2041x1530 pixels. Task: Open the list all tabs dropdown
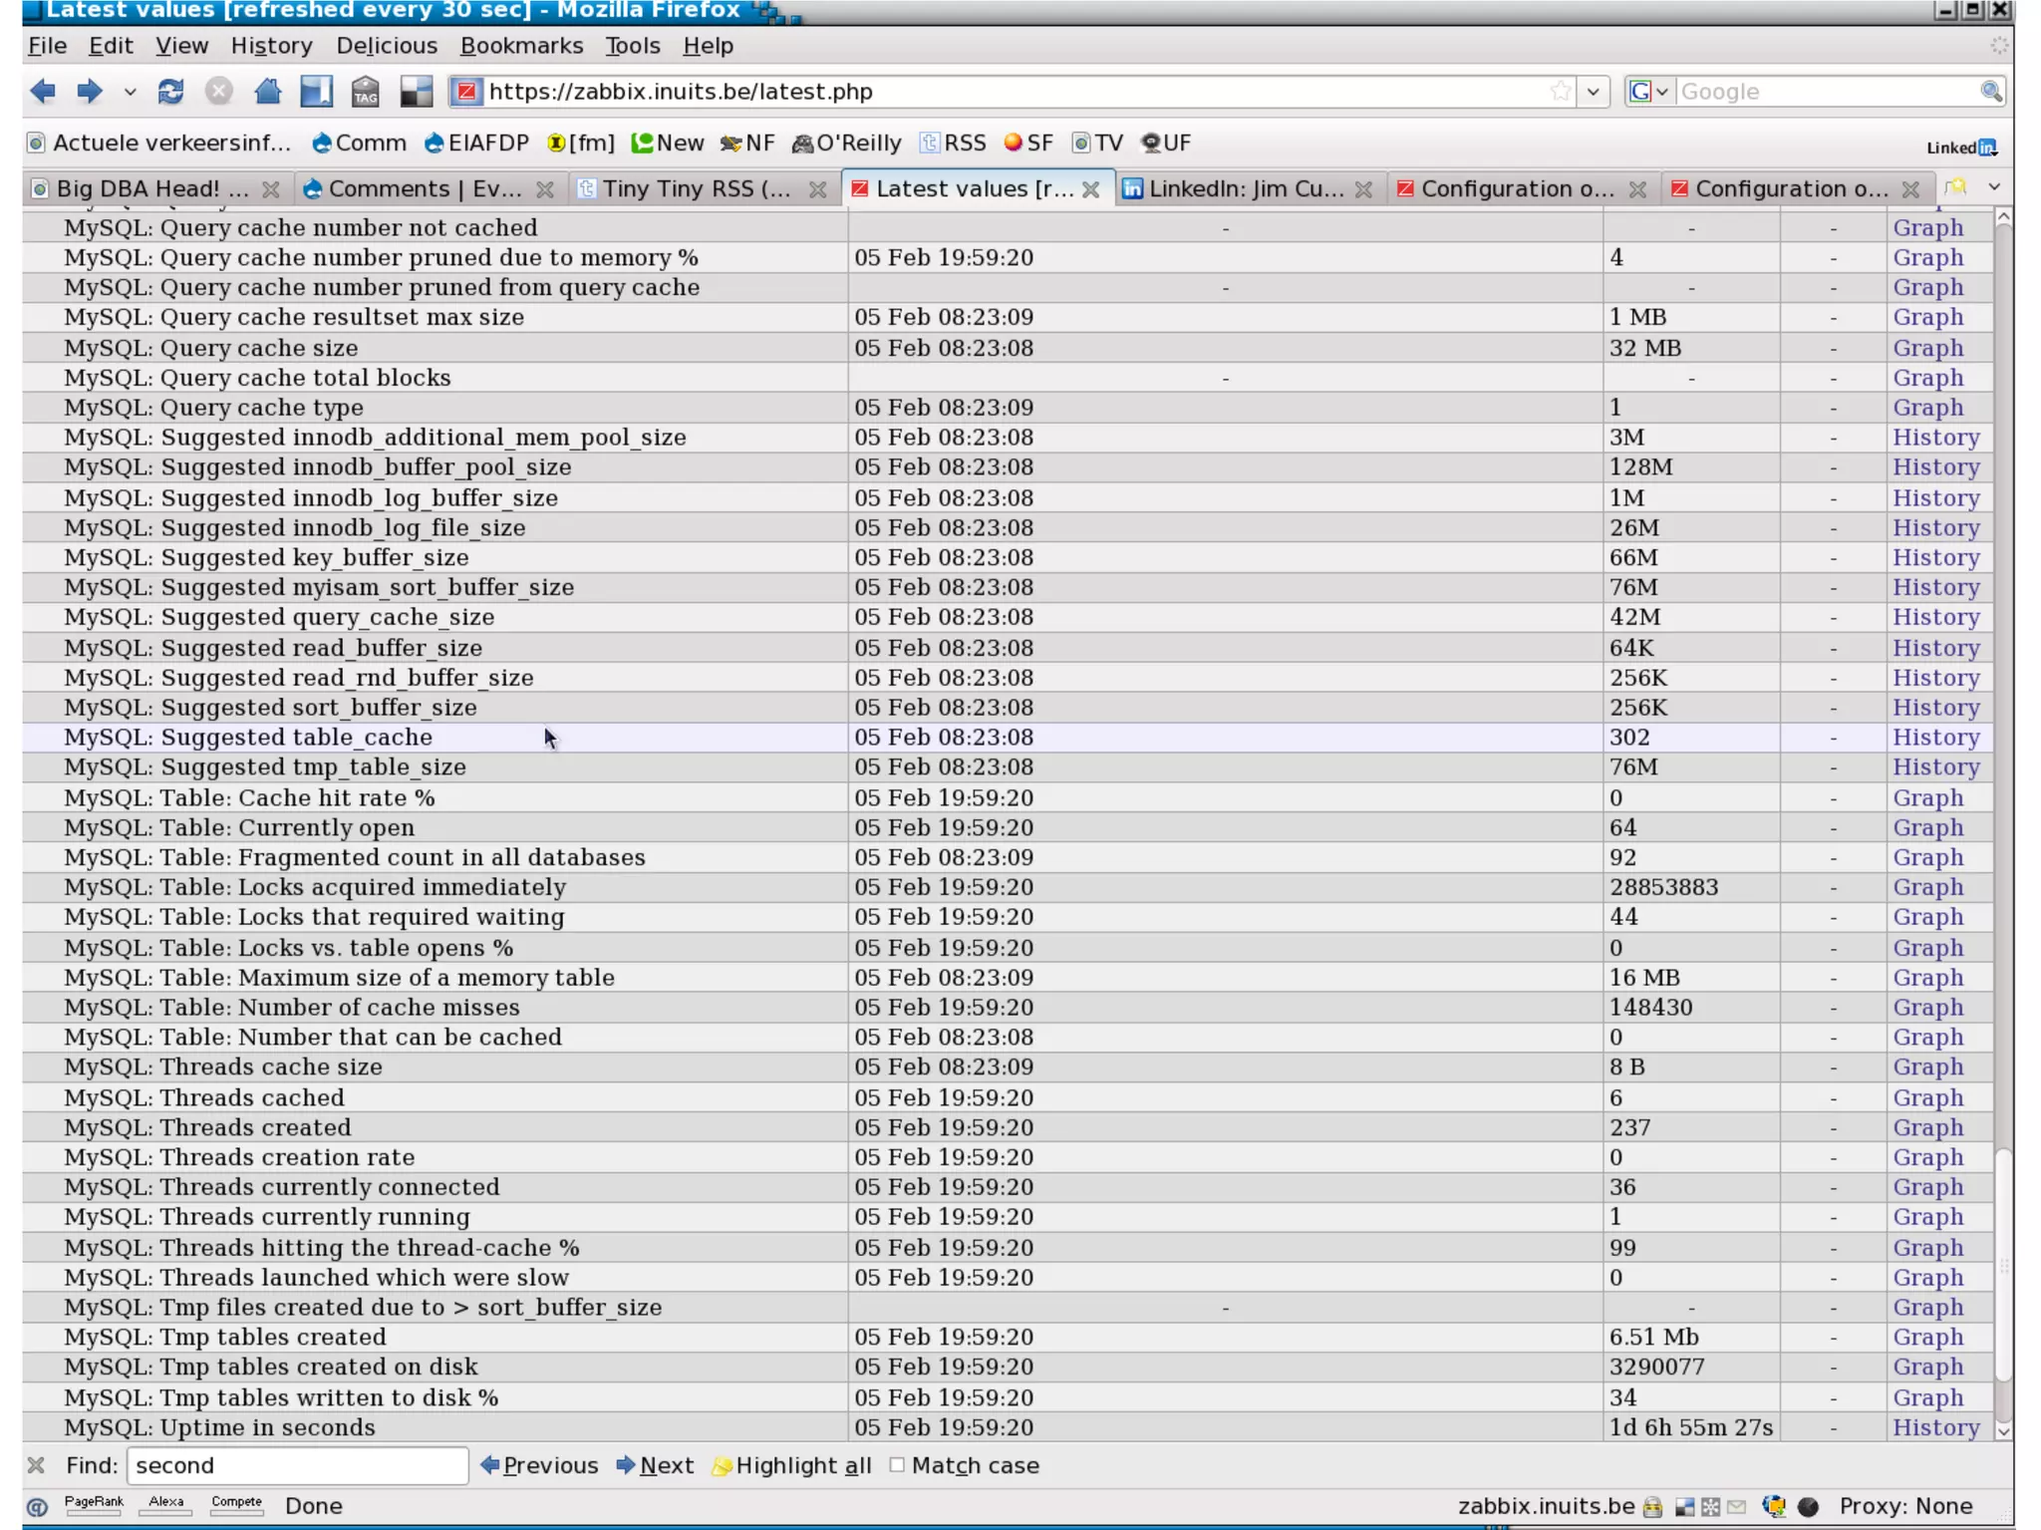click(x=1993, y=187)
